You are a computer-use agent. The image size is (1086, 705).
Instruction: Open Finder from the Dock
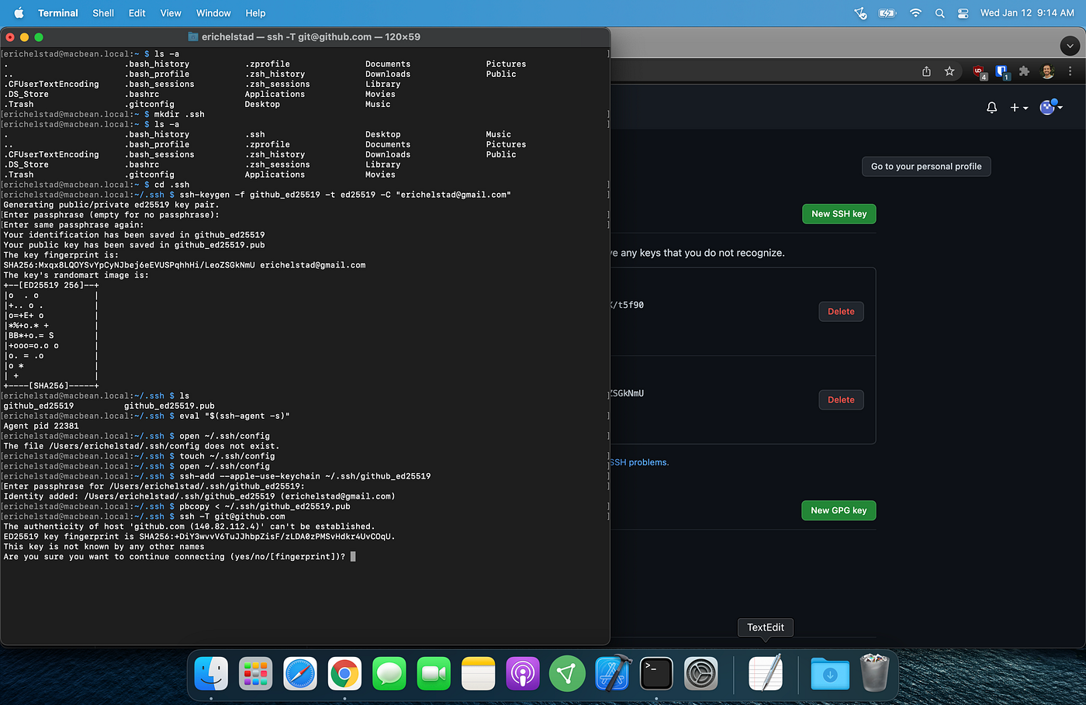pyautogui.click(x=211, y=673)
